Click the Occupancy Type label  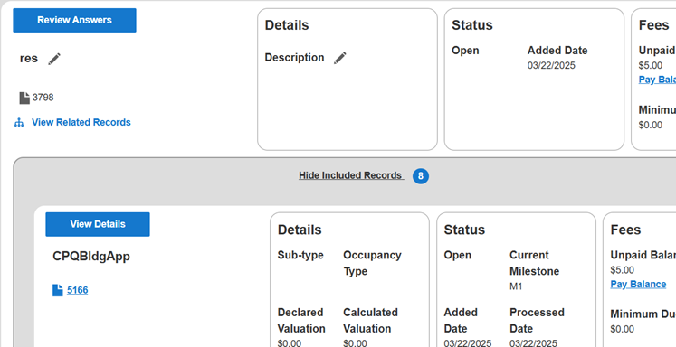pos(372,263)
